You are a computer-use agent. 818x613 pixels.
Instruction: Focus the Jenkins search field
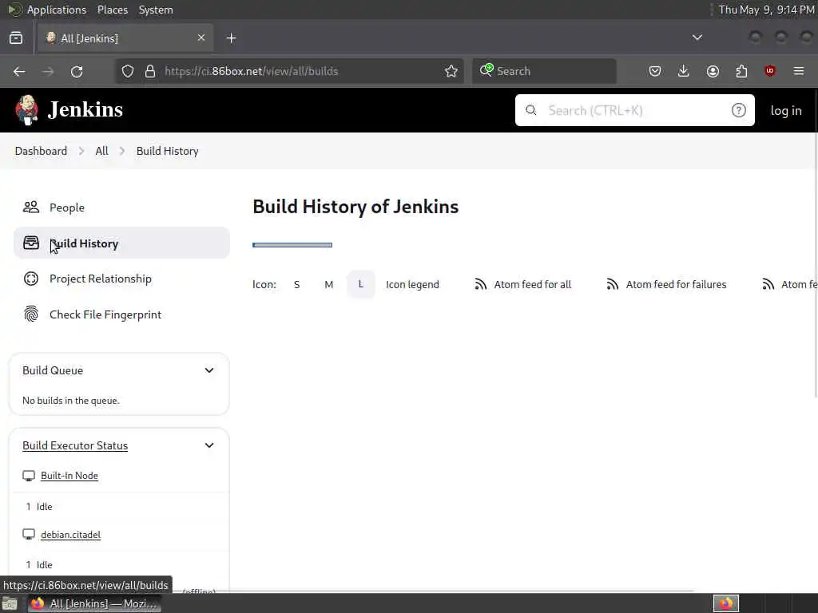[x=634, y=110]
